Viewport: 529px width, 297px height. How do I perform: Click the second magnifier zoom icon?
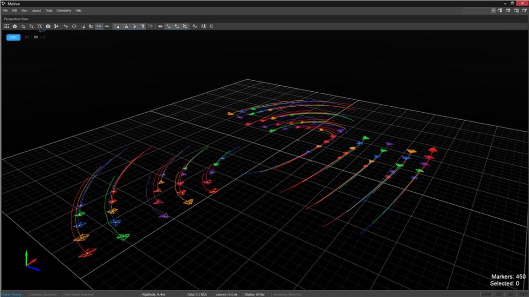(x=31, y=26)
